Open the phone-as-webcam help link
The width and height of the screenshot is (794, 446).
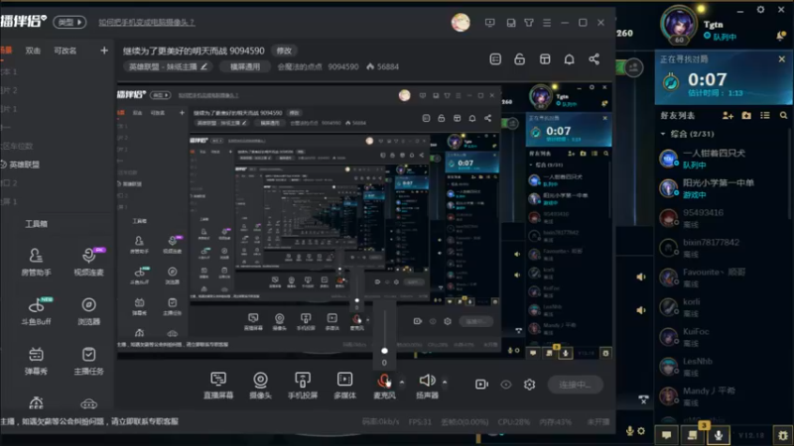tap(146, 22)
